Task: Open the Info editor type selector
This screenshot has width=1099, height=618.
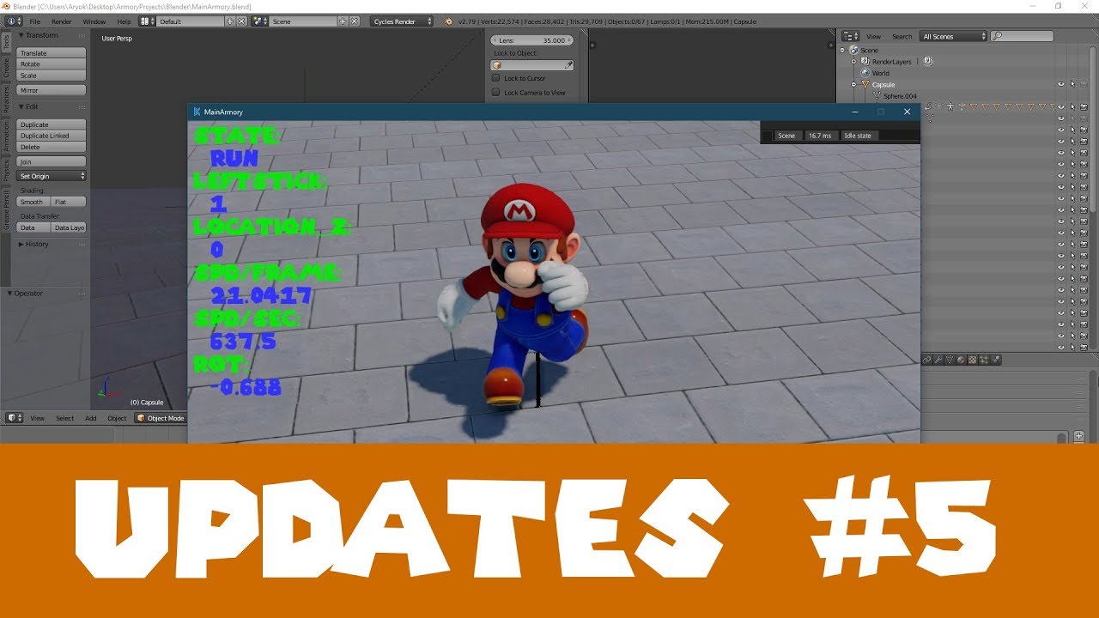Action: tap(14, 21)
